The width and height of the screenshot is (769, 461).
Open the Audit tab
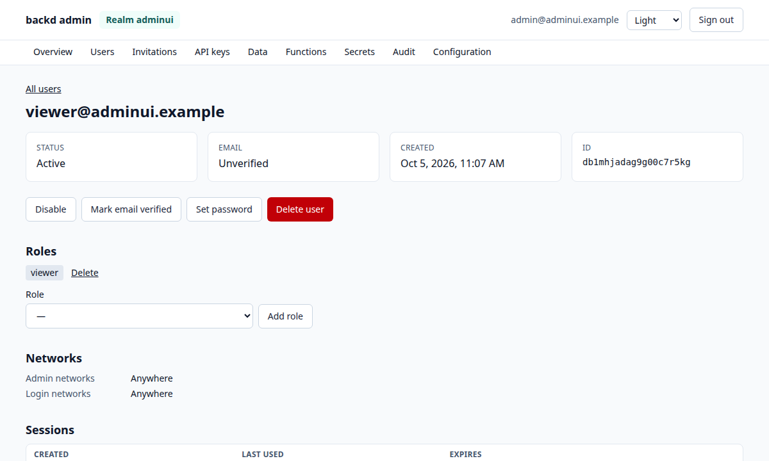(x=404, y=52)
